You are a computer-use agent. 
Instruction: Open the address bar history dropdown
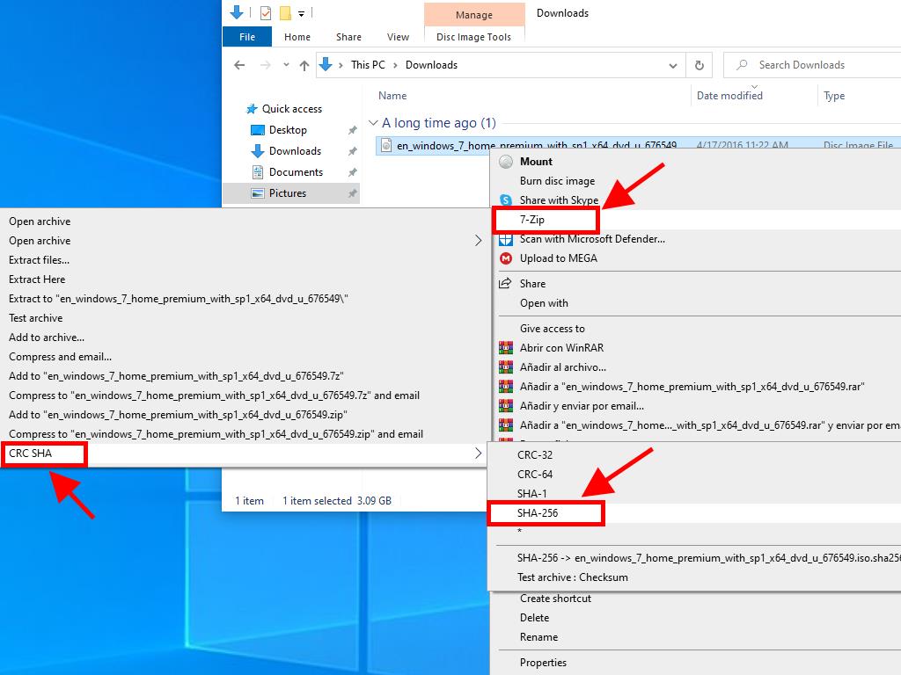673,65
